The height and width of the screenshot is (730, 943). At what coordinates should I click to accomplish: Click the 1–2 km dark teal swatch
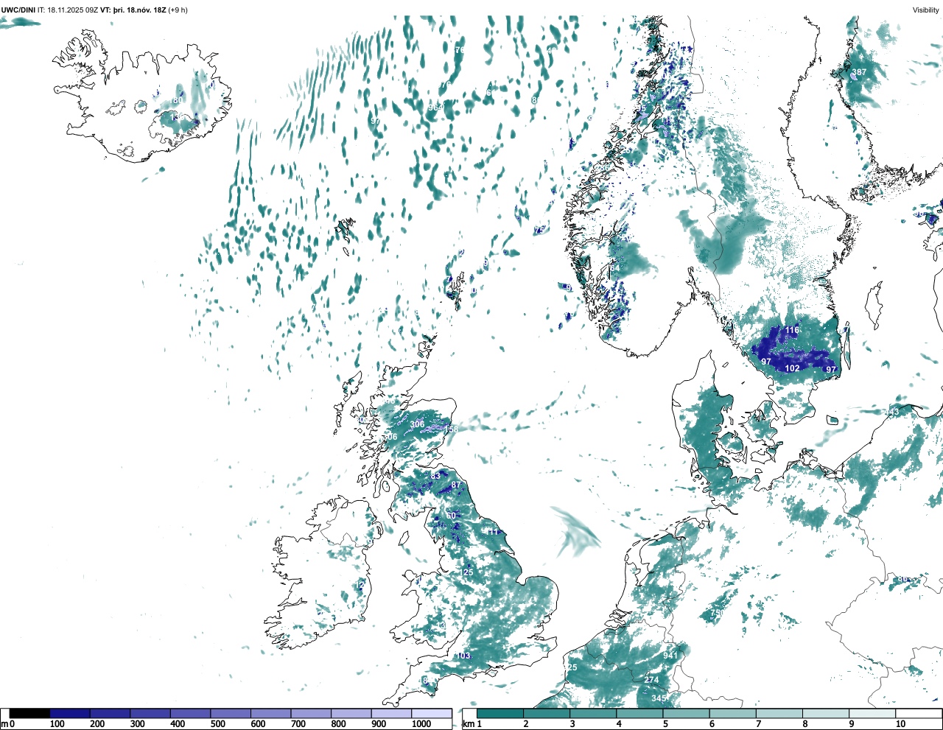[500, 713]
